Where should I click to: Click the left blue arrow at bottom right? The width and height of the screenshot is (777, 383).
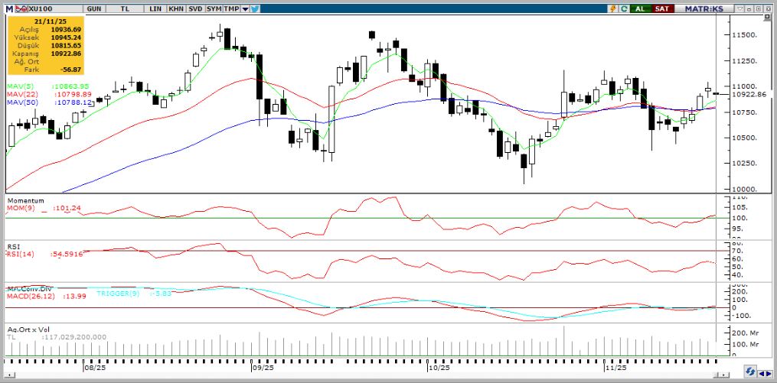(x=756, y=373)
